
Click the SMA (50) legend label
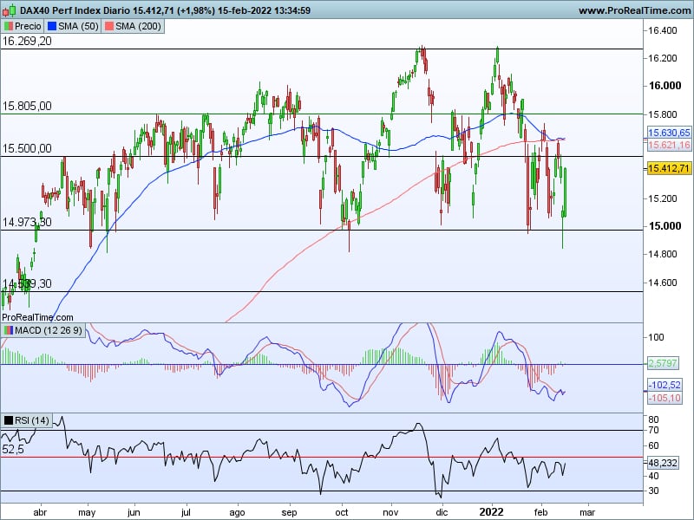[78, 26]
